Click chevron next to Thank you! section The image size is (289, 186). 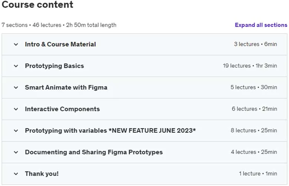[16, 174]
